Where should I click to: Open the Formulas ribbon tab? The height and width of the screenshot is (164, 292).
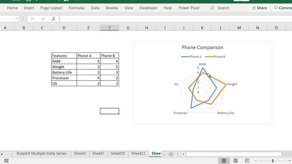(77, 8)
